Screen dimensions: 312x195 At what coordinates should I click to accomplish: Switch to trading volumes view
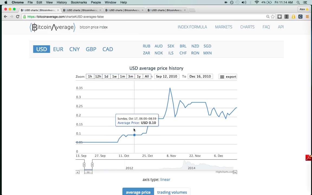click(172, 192)
